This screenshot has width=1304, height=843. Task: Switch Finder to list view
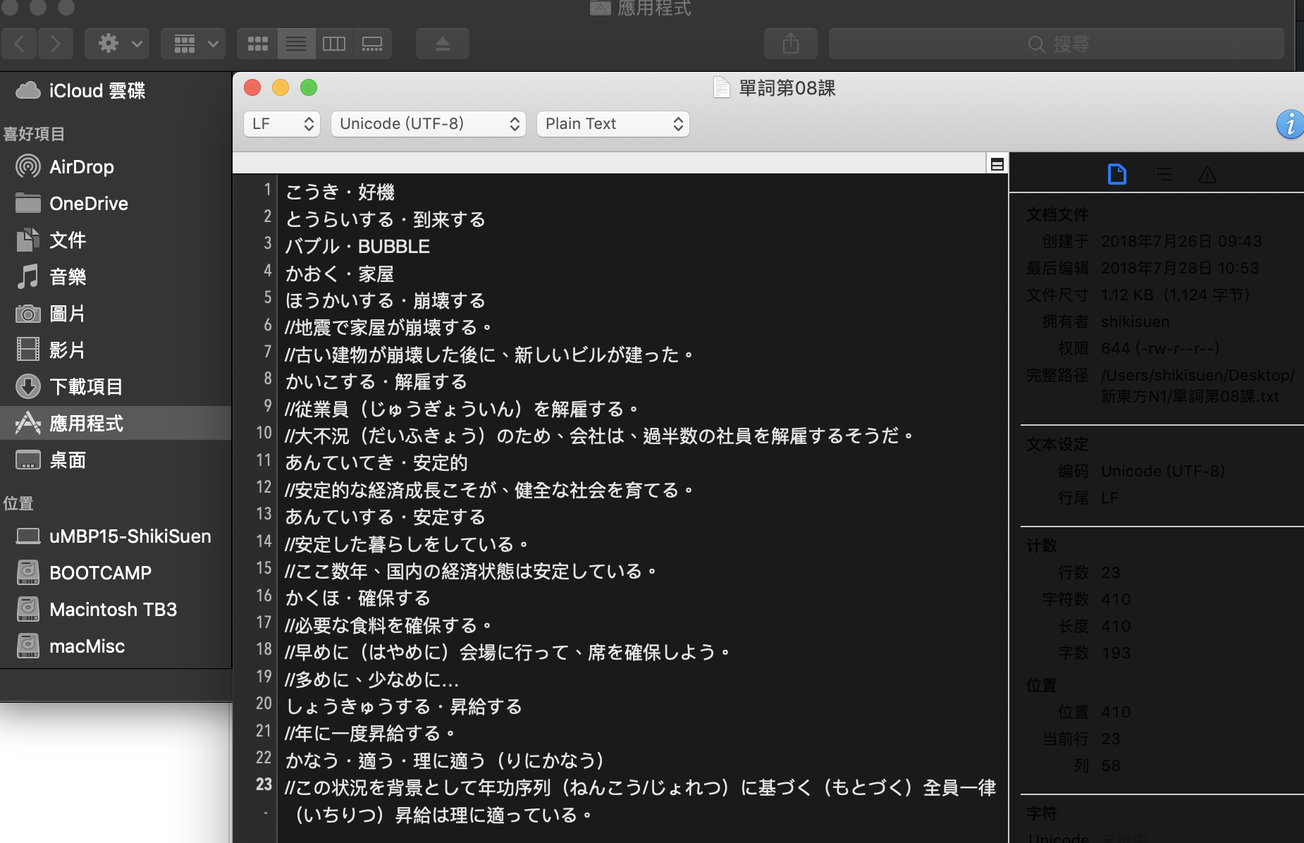(x=296, y=44)
